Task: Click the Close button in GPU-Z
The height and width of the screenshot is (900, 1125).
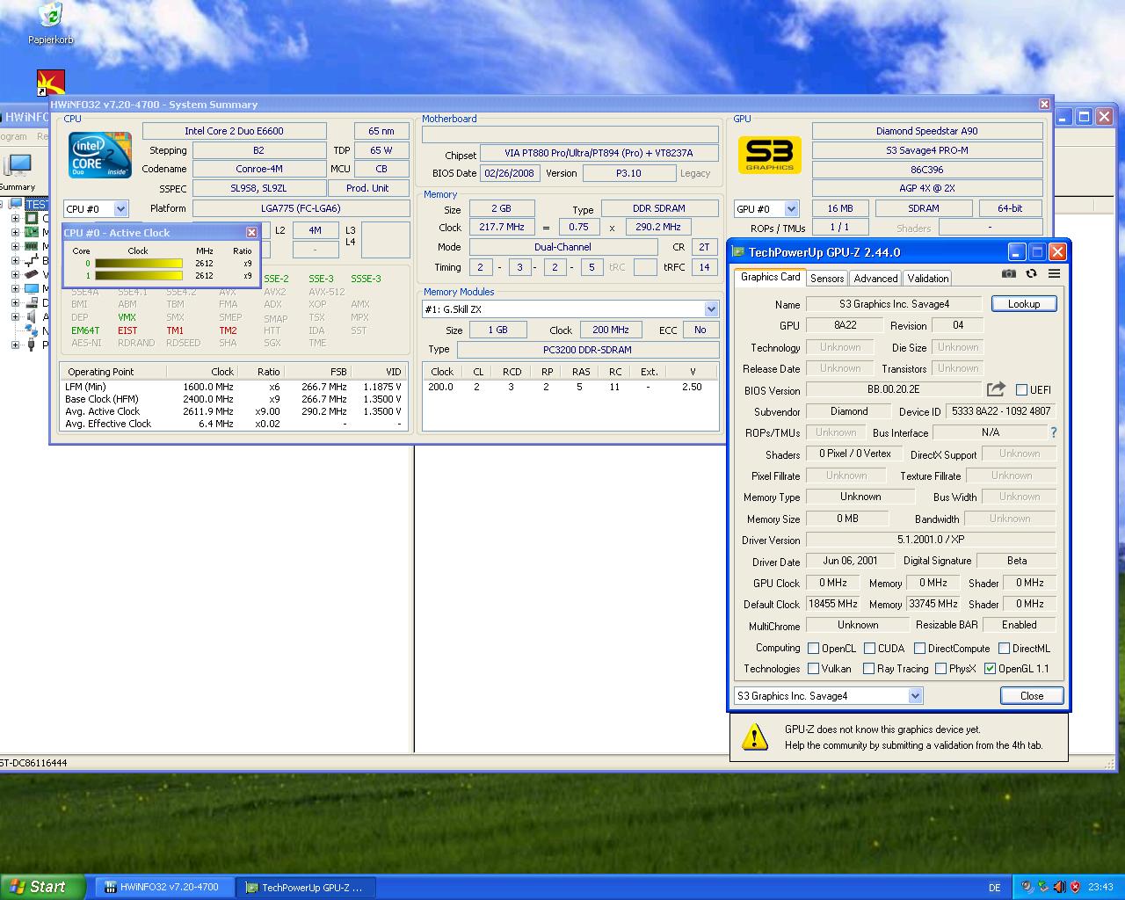Action: (x=1031, y=696)
